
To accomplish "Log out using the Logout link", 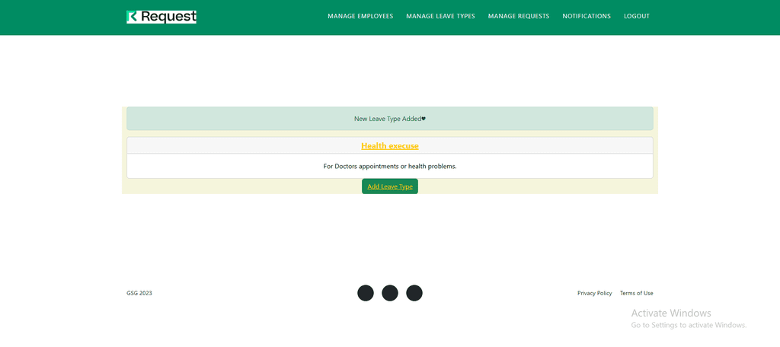I will point(637,17).
